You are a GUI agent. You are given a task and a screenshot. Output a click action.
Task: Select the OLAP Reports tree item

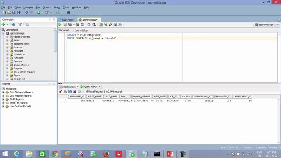pos(17,99)
